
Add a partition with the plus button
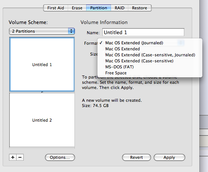pyautogui.click(x=13, y=157)
